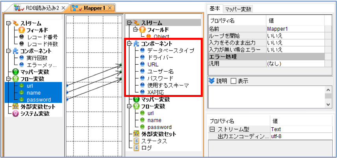Screen dimensions: 337x158
Task: Click the ステータス clipboard icon
Action: [x=136, y=141]
